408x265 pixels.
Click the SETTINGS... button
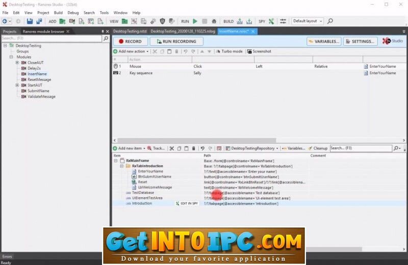click(361, 41)
